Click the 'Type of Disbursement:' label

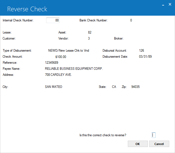(x=17, y=51)
